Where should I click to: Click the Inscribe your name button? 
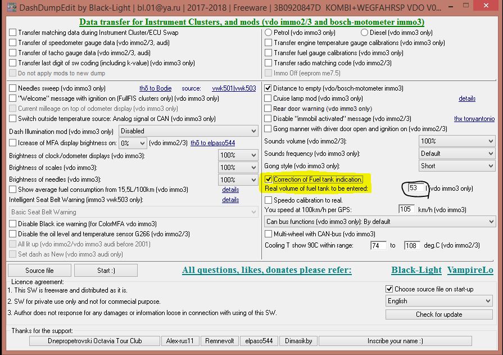click(395, 341)
